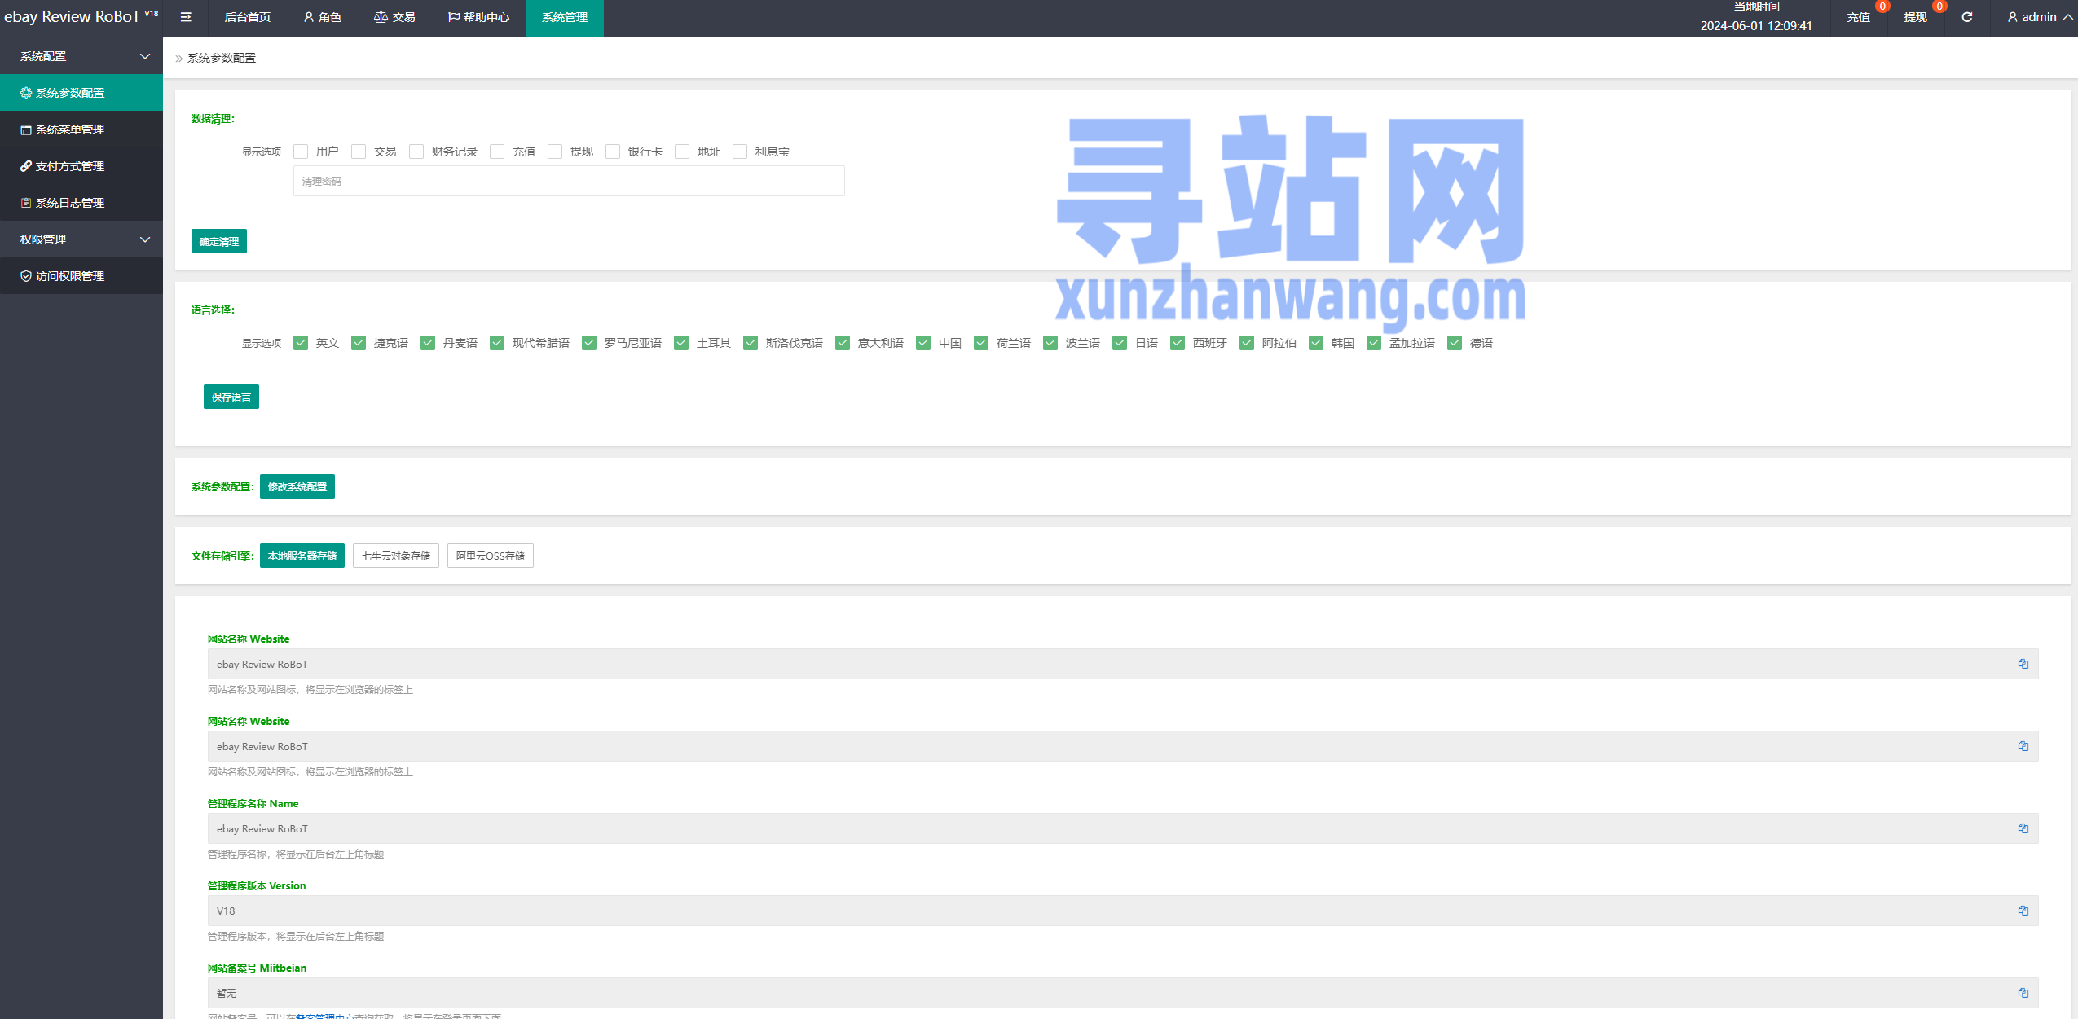Go to 后台首页 in top navigation
The width and height of the screenshot is (2078, 1019).
pyautogui.click(x=247, y=17)
